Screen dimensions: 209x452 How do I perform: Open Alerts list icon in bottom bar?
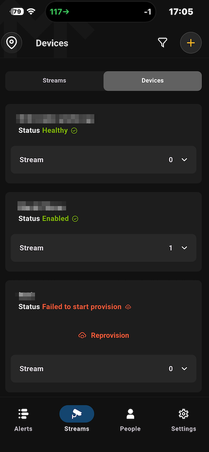[x=23, y=414]
